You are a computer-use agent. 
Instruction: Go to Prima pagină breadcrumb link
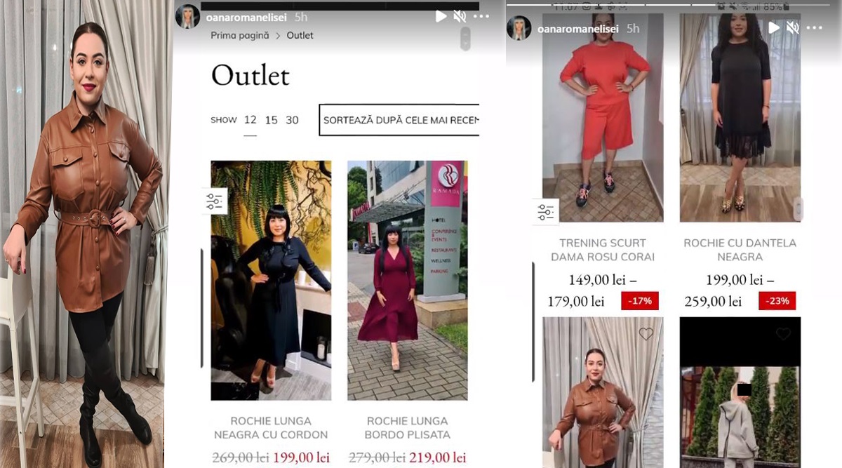coord(240,35)
